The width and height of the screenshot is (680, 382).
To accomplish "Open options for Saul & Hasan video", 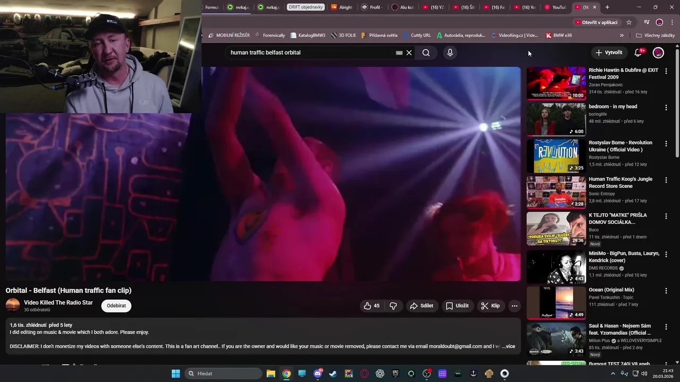I will click(x=666, y=327).
